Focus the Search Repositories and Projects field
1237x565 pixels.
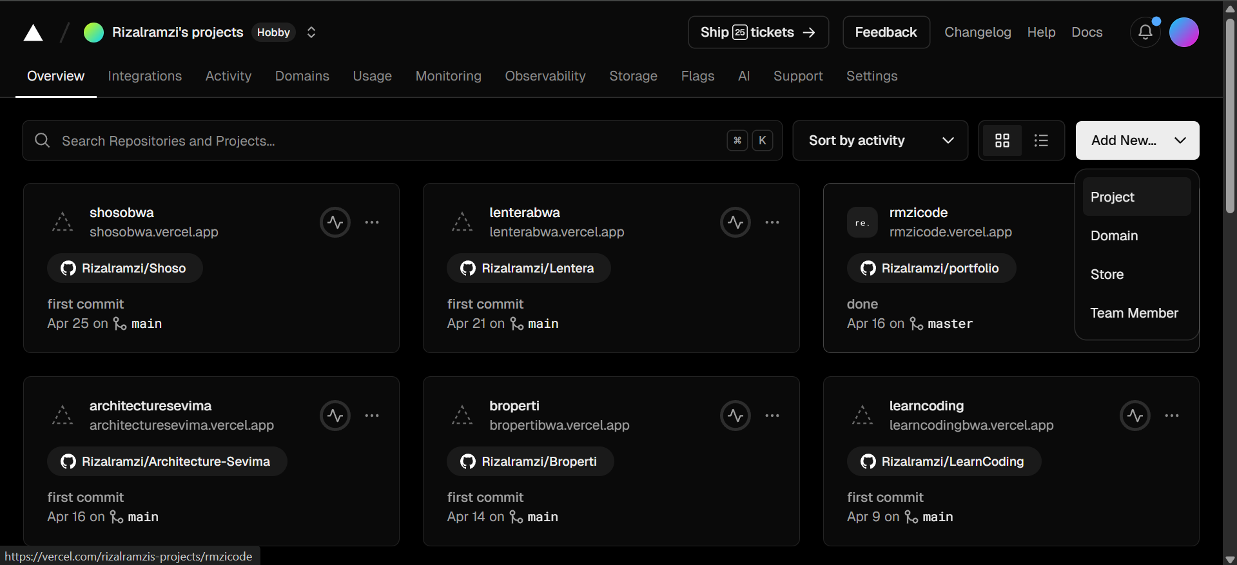(402, 140)
